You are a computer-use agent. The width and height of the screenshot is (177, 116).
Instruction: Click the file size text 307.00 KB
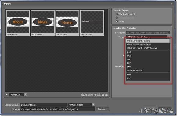click(x=94, y=95)
